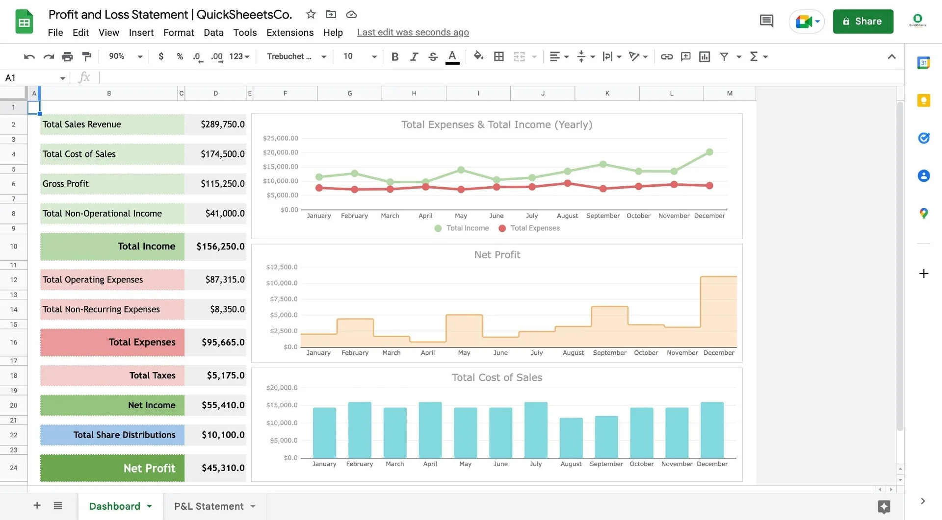
Task: Open Last edit was seconds ago link
Action: coord(413,32)
